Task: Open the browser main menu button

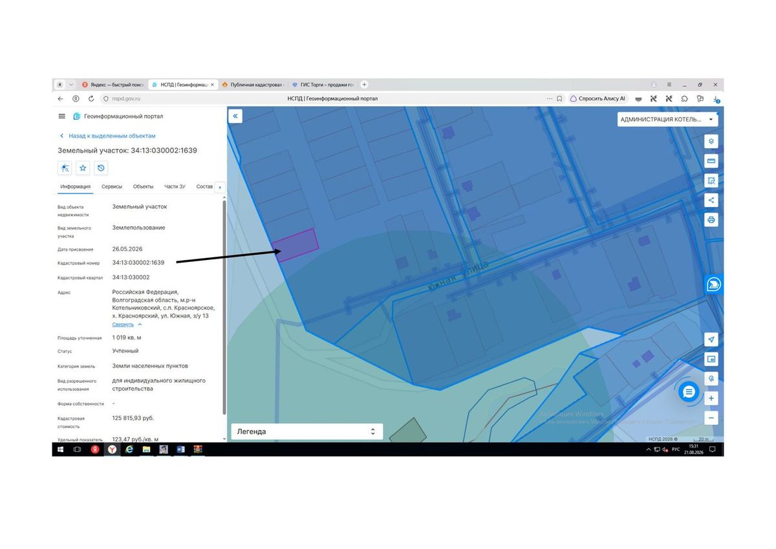Action: coord(669,85)
